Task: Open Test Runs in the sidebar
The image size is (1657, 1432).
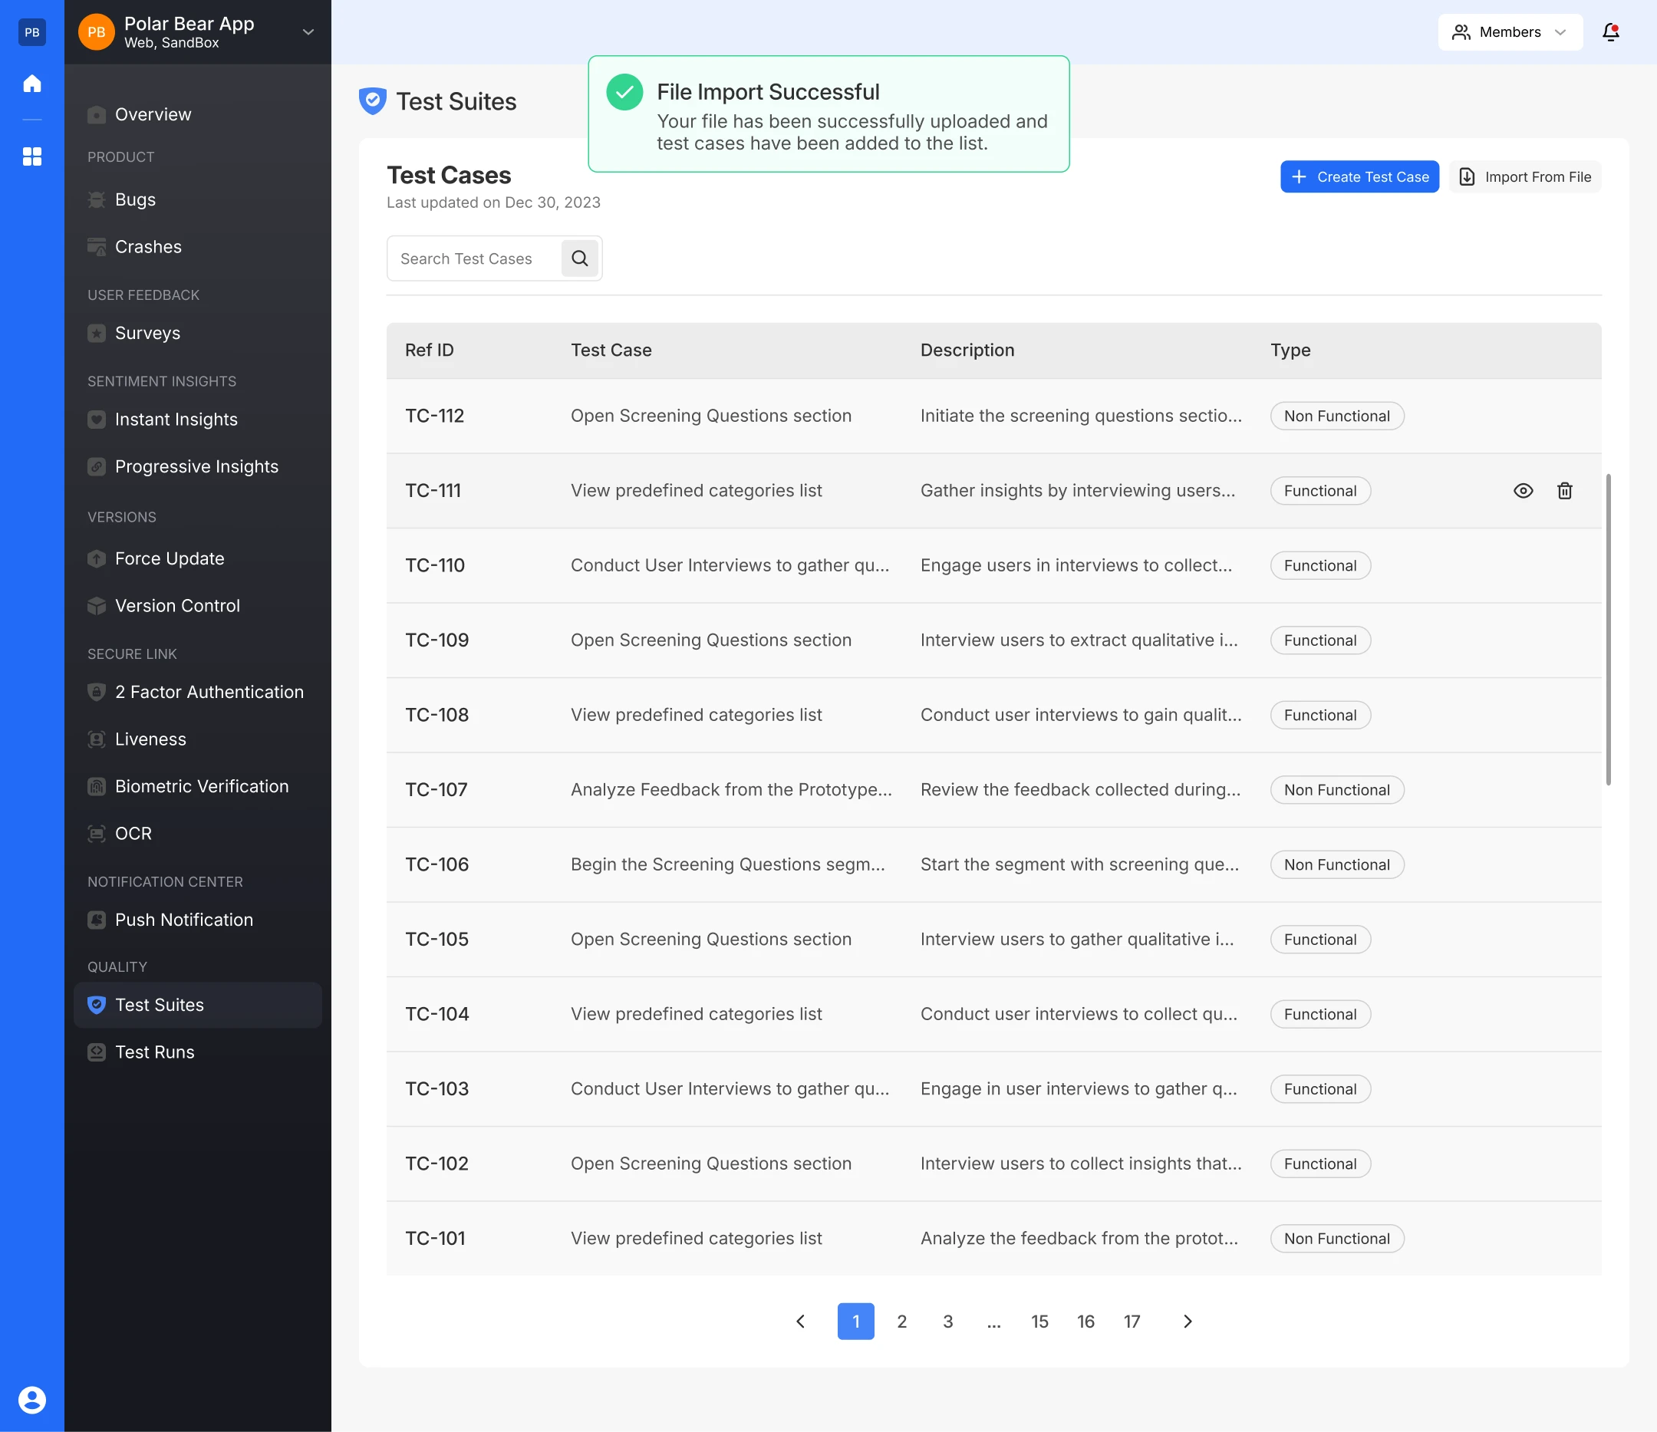Action: coord(197,1052)
